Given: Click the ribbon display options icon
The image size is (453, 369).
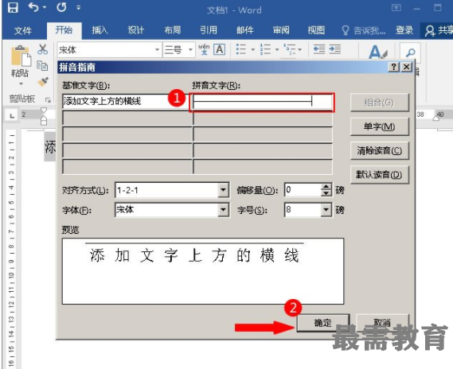Looking at the screenshot, I should point(396,7).
